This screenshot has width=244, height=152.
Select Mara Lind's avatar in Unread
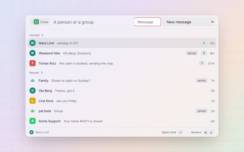(33, 43)
